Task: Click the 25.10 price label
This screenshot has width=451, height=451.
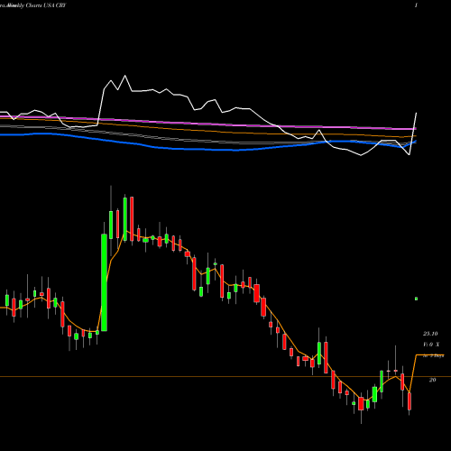Action: pyautogui.click(x=430, y=334)
